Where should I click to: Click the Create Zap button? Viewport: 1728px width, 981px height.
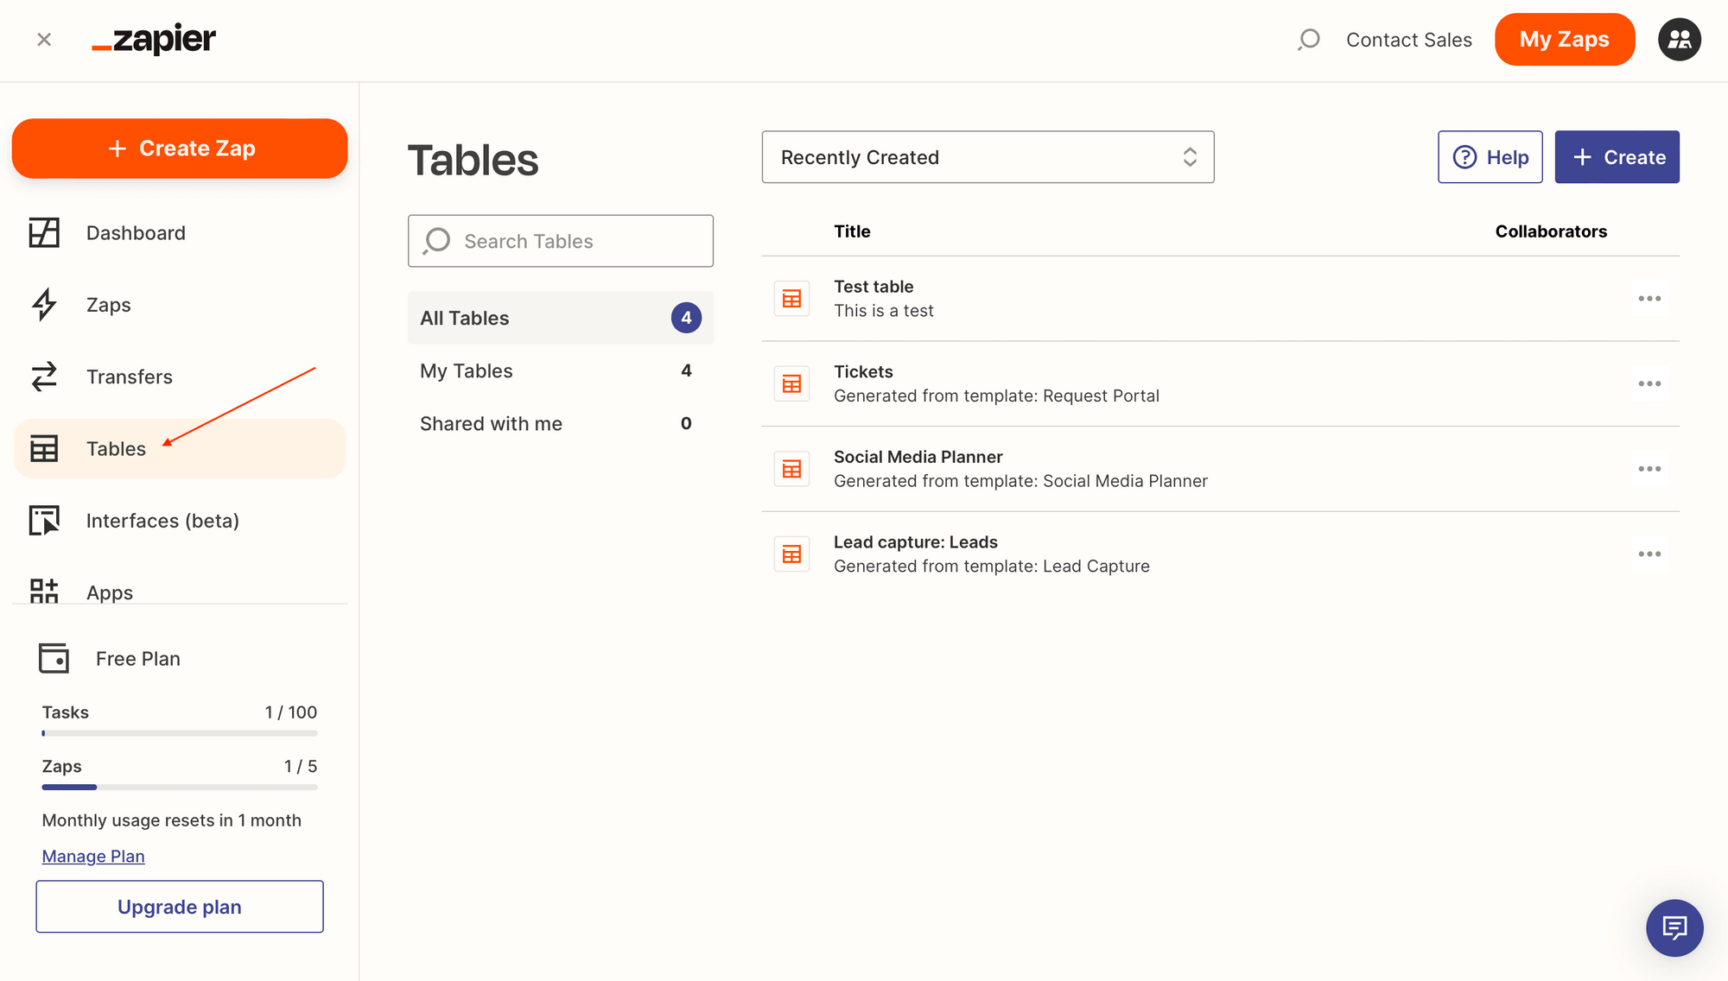pyautogui.click(x=179, y=148)
